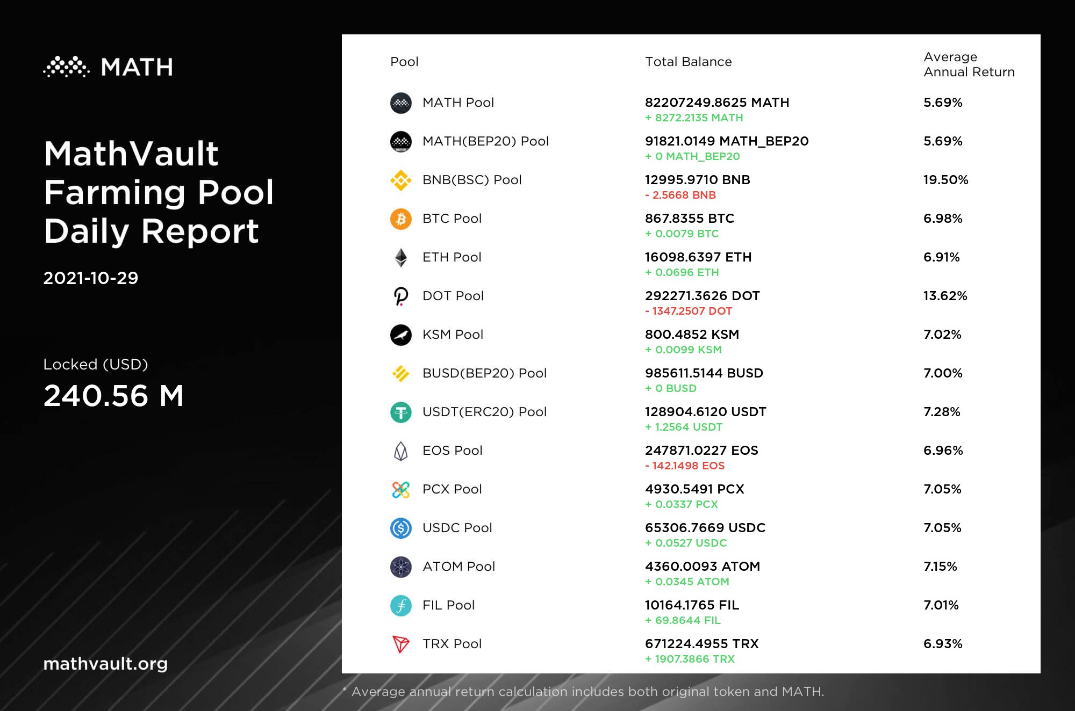Click the Total Balance column header
Screen dimensions: 1075x711
pos(688,62)
